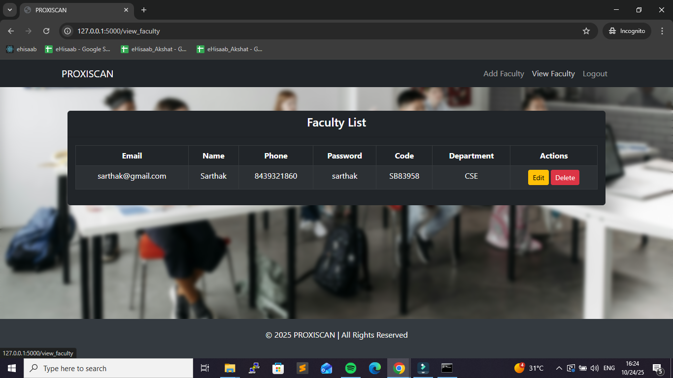The height and width of the screenshot is (378, 673).
Task: Delete the sarthak@gmail.com faculty row
Action: point(565,178)
